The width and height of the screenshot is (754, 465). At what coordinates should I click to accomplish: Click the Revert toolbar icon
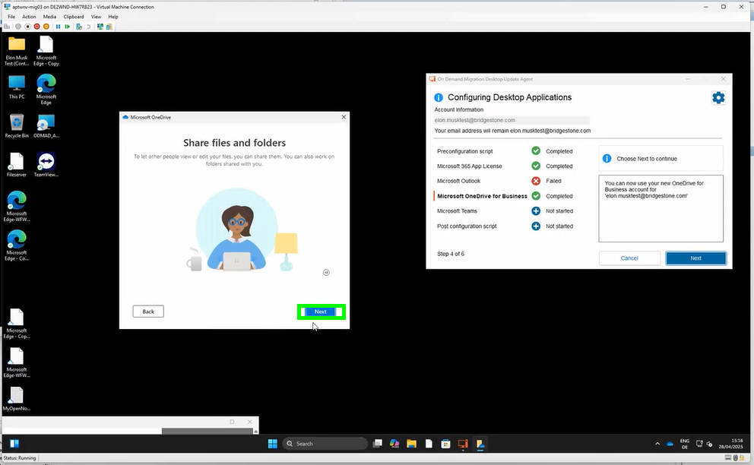[x=88, y=27]
